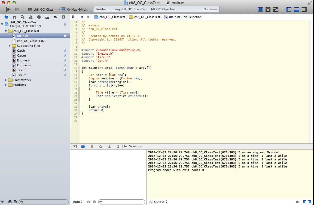Screen dimensions: 314x205
Task: Add a new file with plus button
Action: [2, 202]
